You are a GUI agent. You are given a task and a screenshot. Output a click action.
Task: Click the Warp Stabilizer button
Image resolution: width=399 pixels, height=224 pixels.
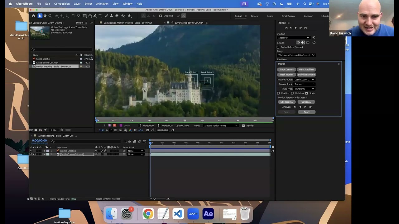coord(306,70)
